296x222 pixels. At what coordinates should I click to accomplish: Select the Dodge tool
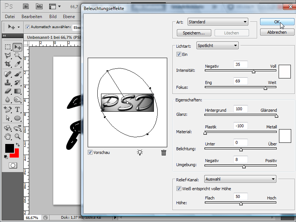[17, 100]
